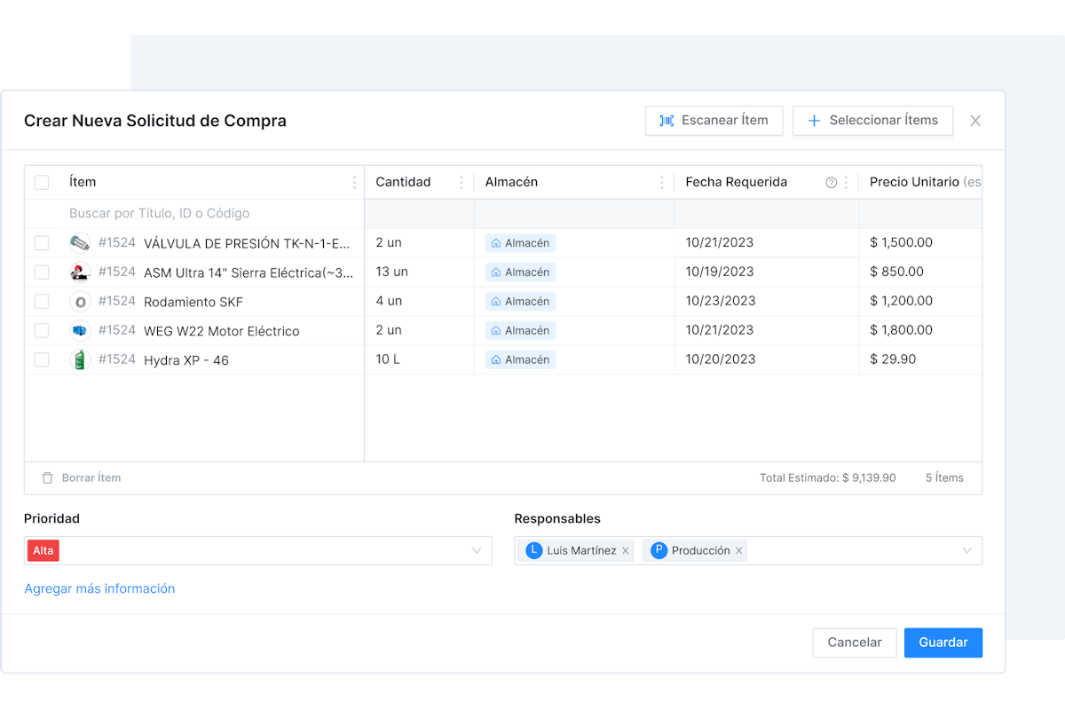Image resolution: width=1065 pixels, height=710 pixels.
Task: Click the trash icon for Borrar Ítem
Action: tap(48, 477)
